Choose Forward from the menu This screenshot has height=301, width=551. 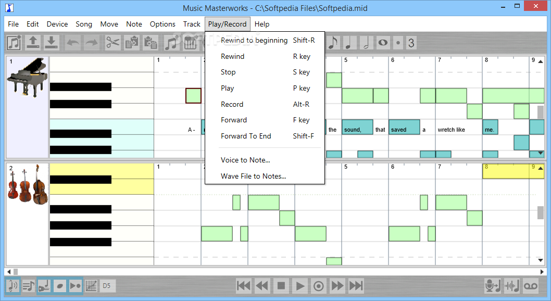[265, 120]
